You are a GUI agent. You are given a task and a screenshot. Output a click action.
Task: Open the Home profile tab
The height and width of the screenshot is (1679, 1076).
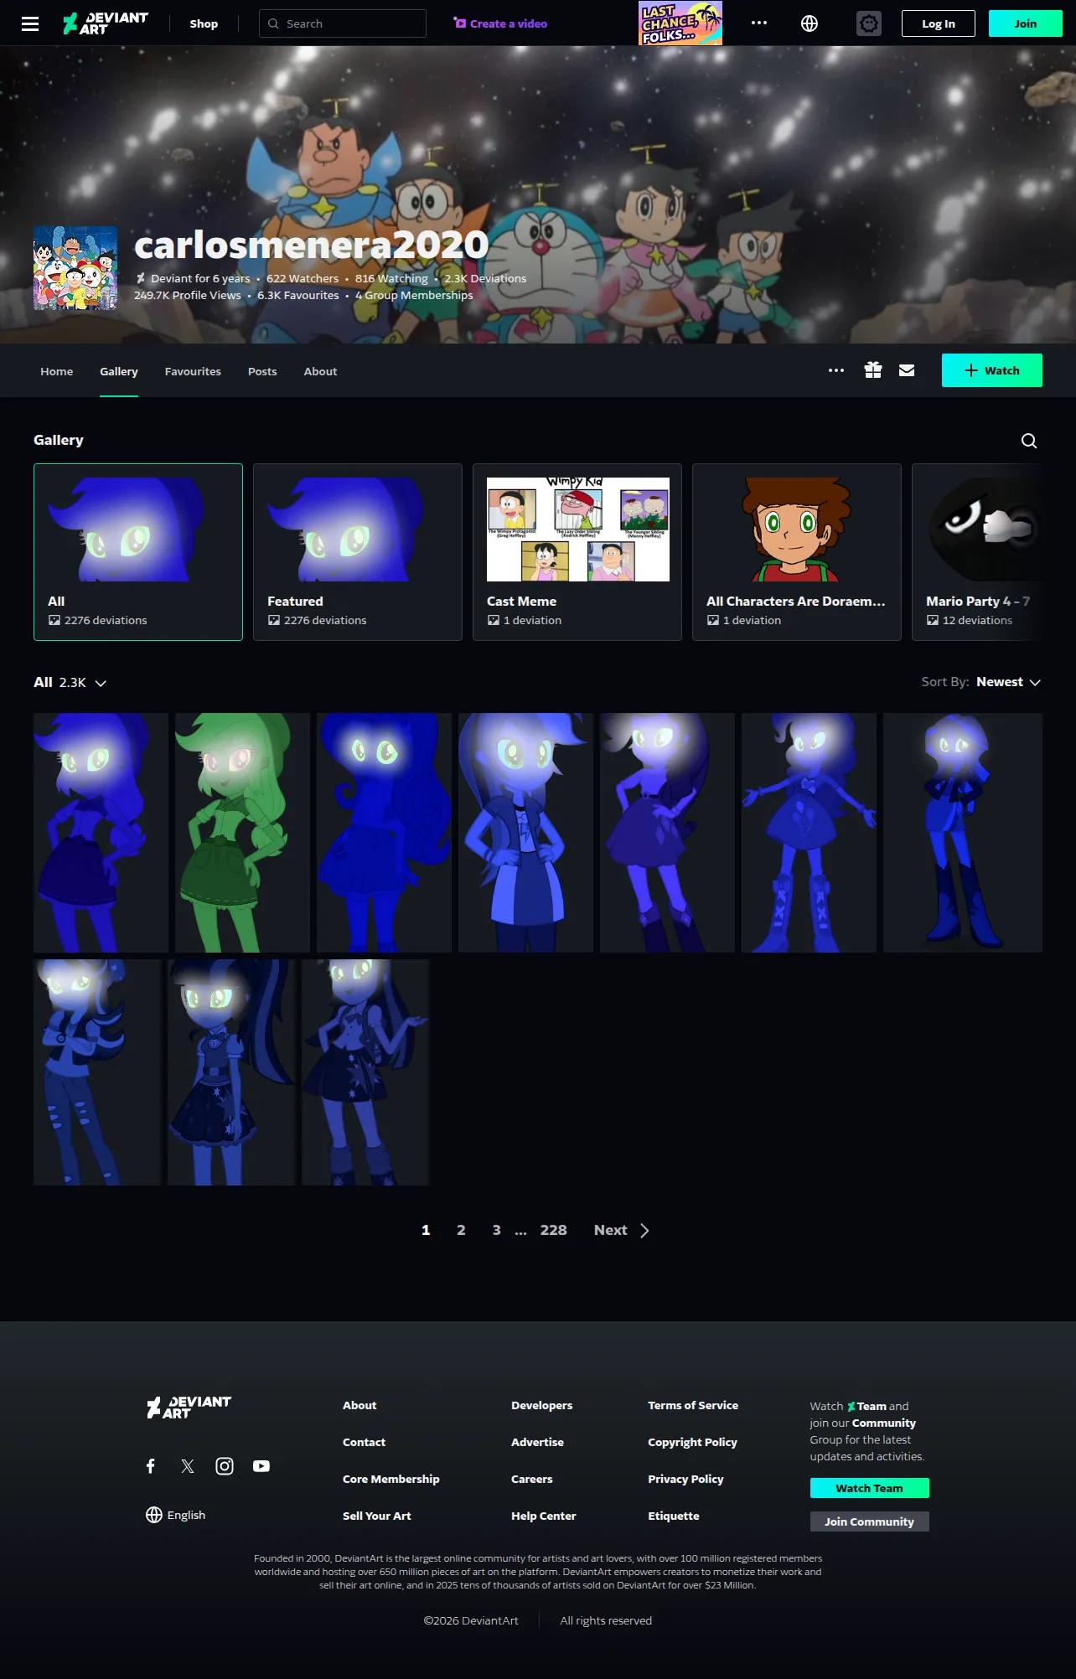pyautogui.click(x=57, y=371)
